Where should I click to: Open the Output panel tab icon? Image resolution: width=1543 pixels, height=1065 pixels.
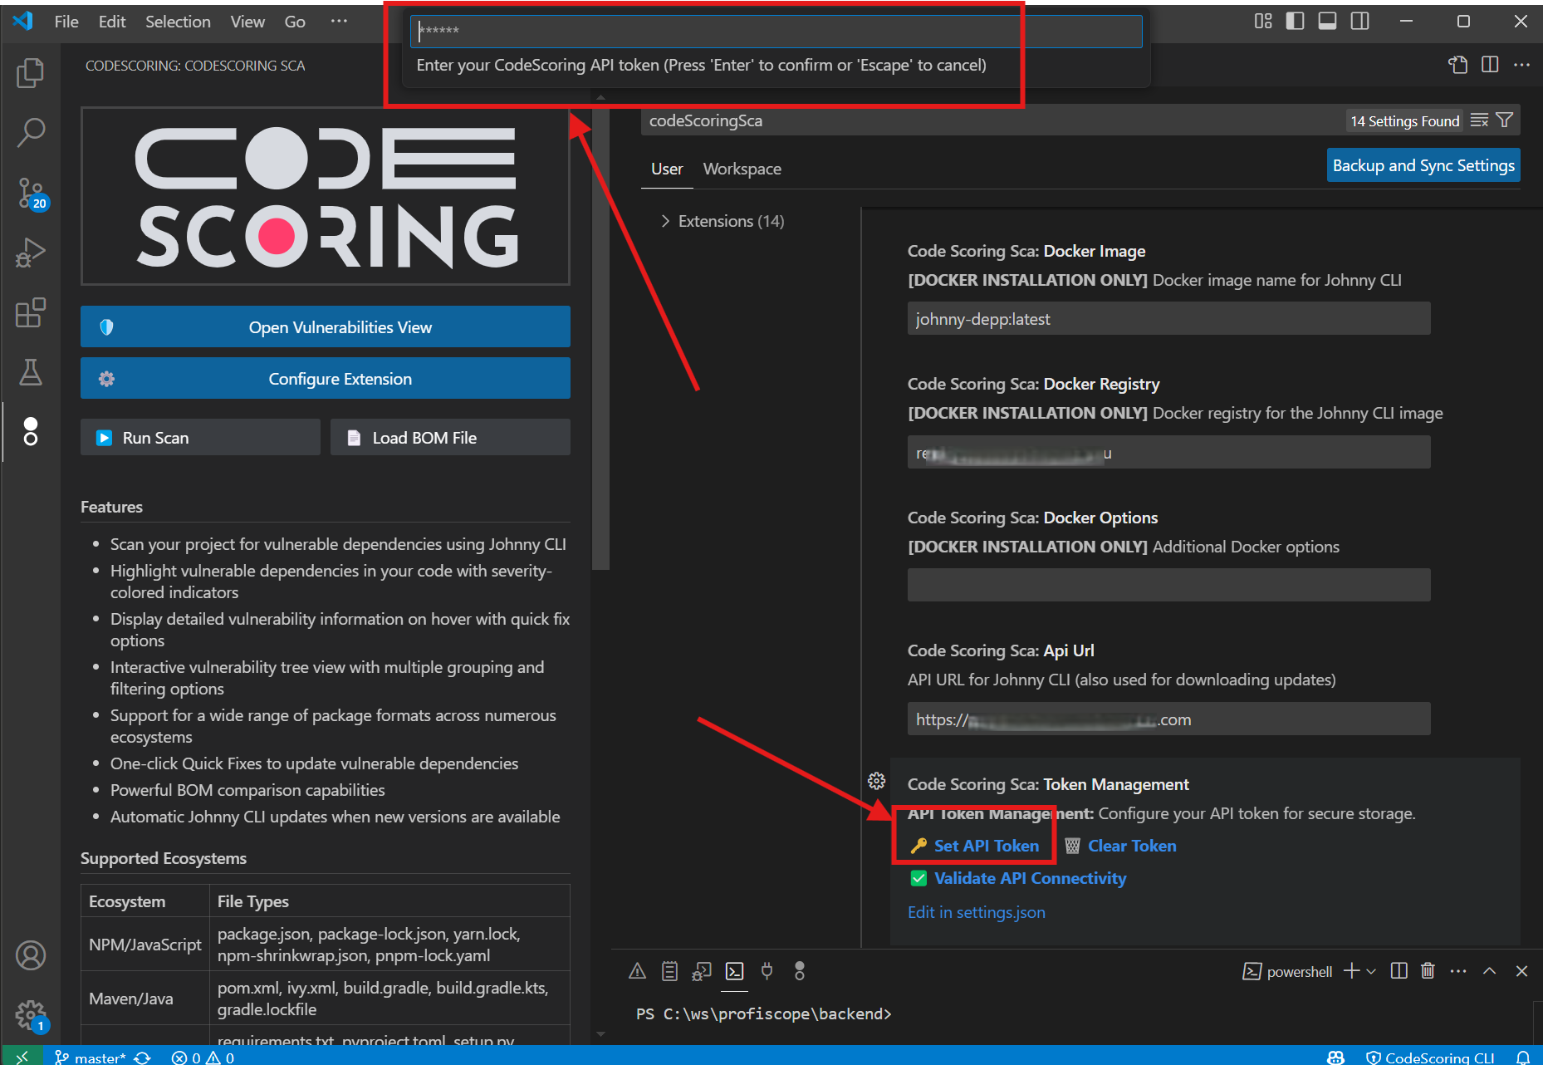pyautogui.click(x=669, y=971)
